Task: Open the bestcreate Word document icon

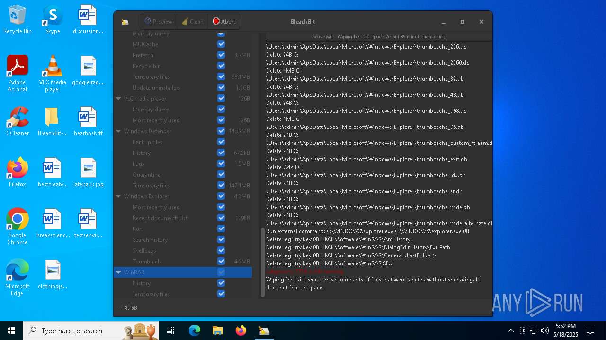Action: pyautogui.click(x=53, y=172)
